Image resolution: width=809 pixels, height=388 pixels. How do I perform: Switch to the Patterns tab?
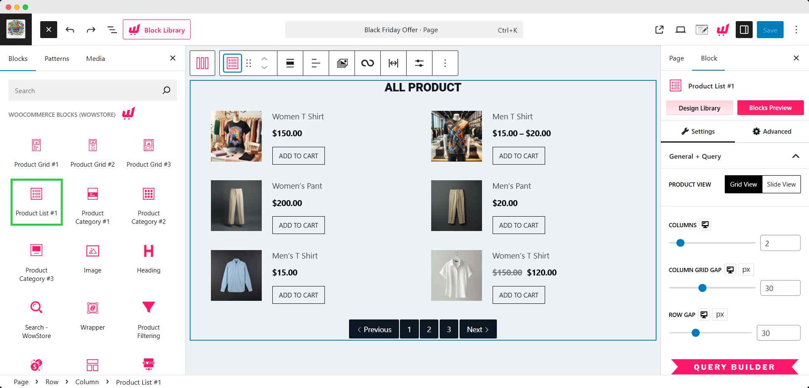pyautogui.click(x=57, y=58)
